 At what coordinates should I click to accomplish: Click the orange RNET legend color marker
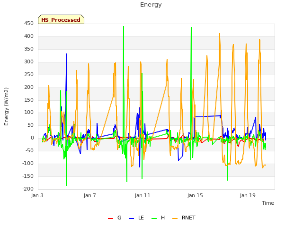pyautogui.click(x=175, y=218)
